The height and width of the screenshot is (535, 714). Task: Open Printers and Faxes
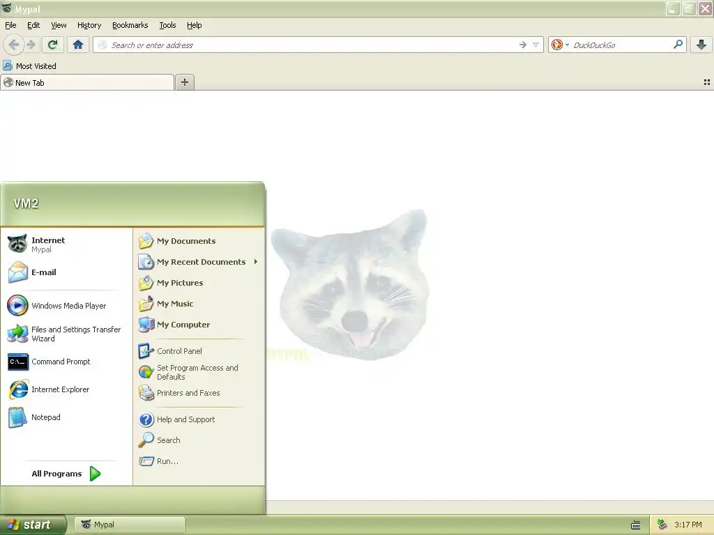(199, 393)
